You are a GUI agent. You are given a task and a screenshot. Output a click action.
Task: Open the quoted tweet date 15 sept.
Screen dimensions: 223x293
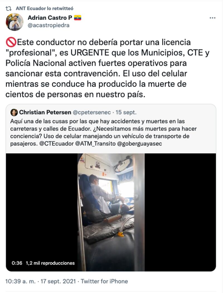(x=126, y=112)
